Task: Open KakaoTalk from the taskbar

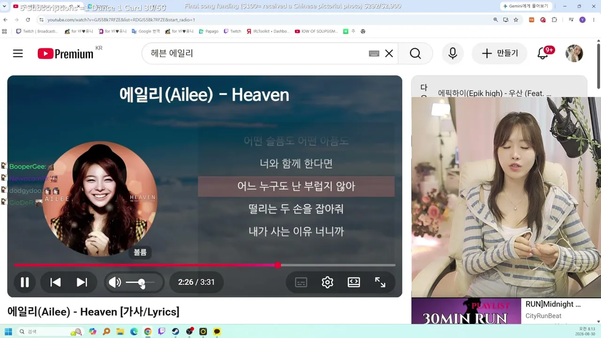Action: click(x=217, y=331)
